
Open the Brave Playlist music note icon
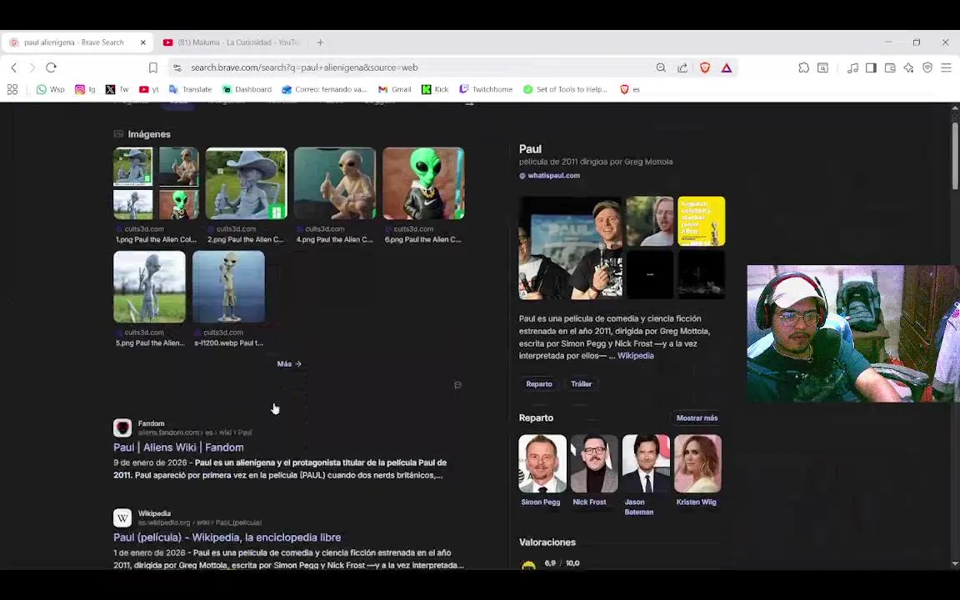[852, 67]
